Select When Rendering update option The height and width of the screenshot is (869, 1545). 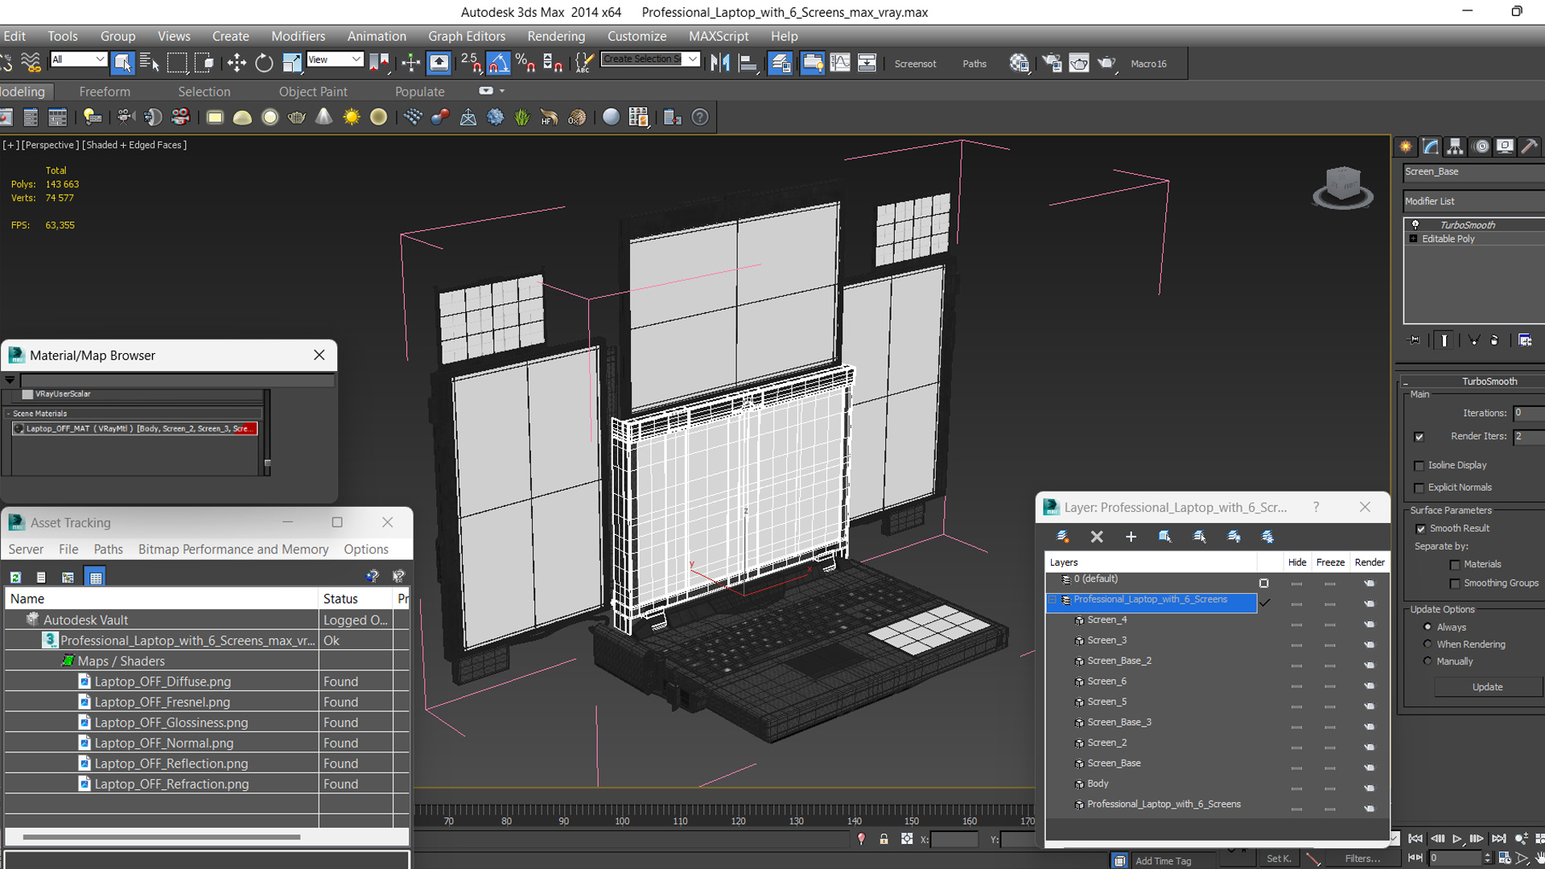coord(1428,644)
